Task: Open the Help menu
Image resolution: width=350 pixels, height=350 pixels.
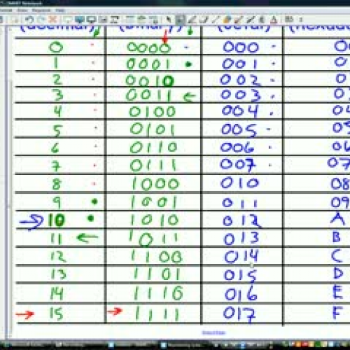Action: tap(60, 10)
